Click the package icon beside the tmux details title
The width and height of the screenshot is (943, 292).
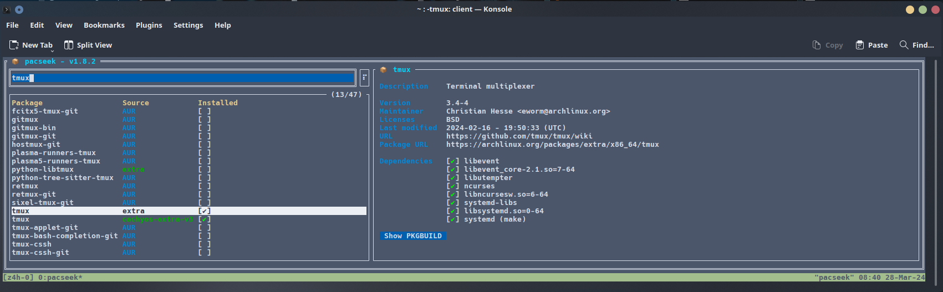point(383,70)
